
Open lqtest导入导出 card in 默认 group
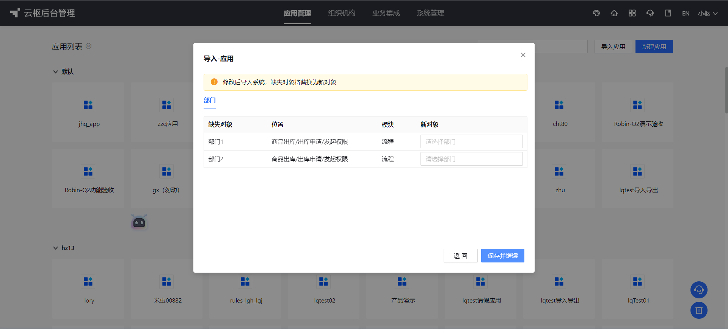pos(638,178)
